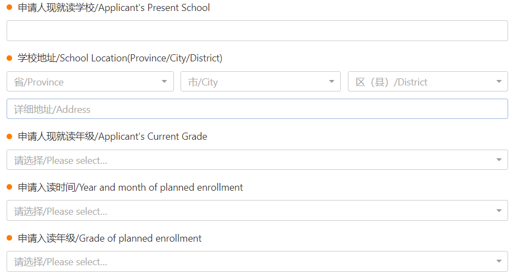Image resolution: width=518 pixels, height=280 pixels.
Task: Click the Year and month of planned enrollment label
Action: click(130, 187)
